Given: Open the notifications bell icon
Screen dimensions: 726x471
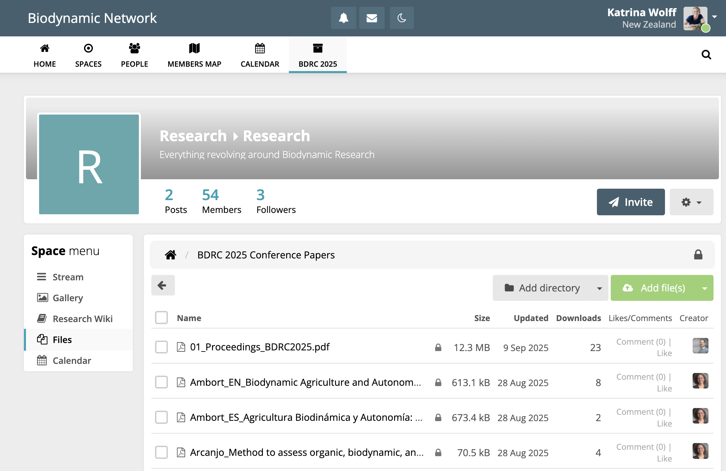Looking at the screenshot, I should pos(343,18).
